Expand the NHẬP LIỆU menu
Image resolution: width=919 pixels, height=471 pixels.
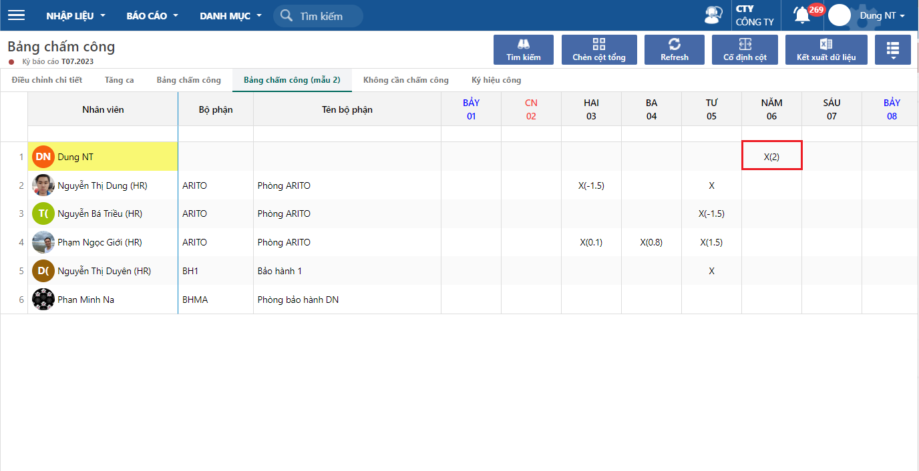tap(75, 16)
